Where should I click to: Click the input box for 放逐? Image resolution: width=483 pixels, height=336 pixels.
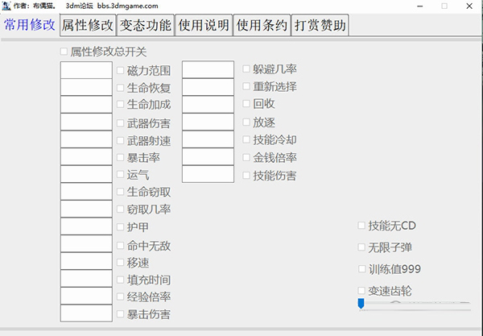click(208, 122)
